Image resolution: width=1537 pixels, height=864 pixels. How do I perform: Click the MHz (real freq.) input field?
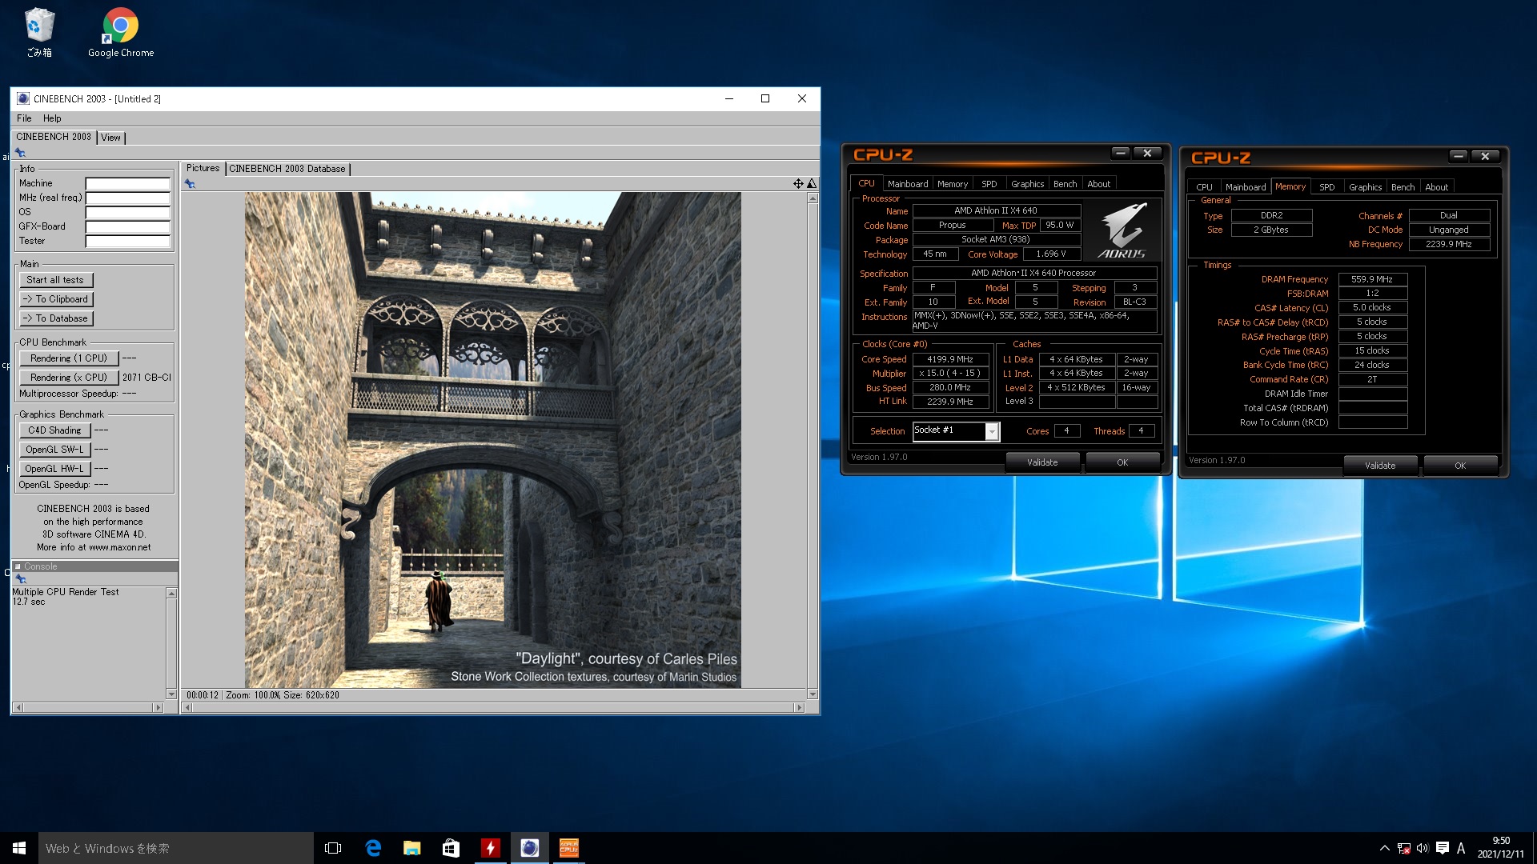[x=128, y=198]
